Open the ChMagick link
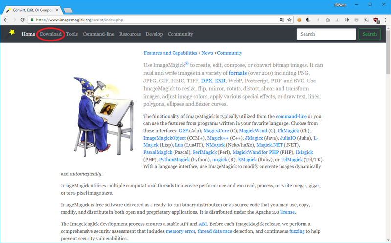391x243 pixels. point(288,131)
